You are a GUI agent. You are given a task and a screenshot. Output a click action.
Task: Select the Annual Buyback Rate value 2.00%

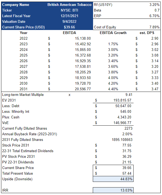pos(127,134)
